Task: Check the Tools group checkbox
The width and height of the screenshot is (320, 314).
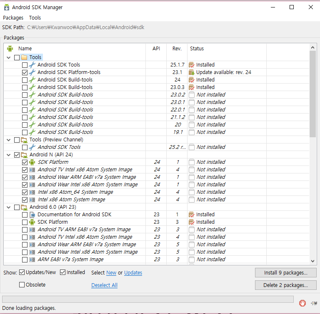Action: (17, 57)
